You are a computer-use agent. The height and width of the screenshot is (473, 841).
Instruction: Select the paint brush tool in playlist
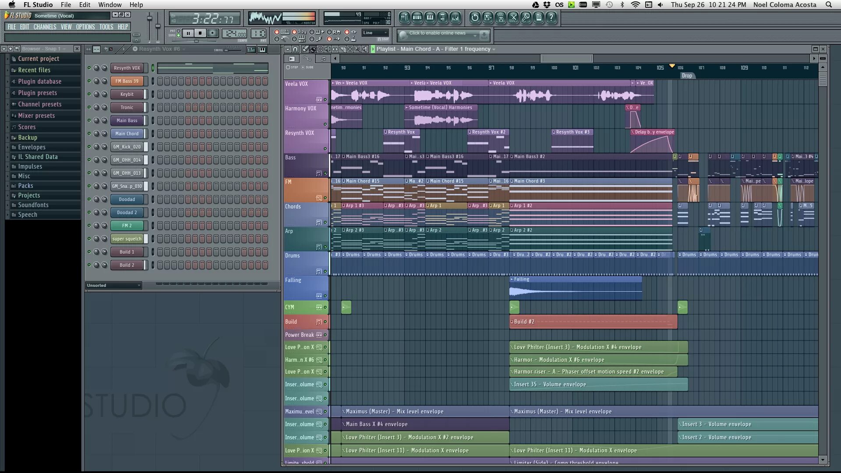(313, 49)
